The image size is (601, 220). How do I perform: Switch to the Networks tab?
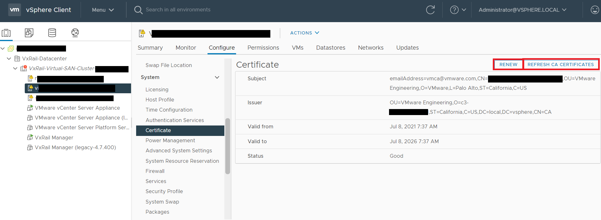pyautogui.click(x=371, y=48)
